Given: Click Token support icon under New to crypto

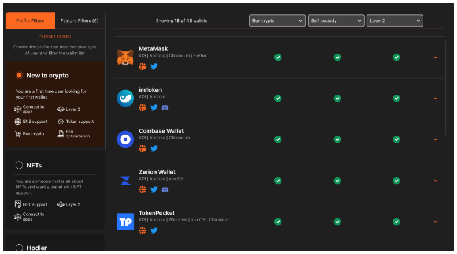Looking at the screenshot, I should point(61,121).
